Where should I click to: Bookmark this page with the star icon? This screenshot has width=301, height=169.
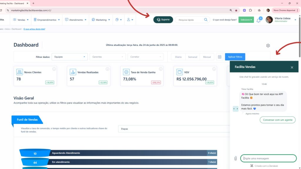236,10
